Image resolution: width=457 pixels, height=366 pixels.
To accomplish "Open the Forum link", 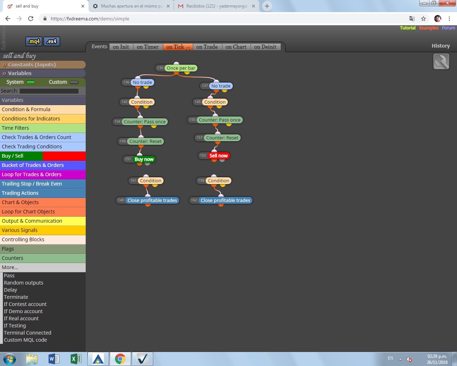I will point(448,28).
